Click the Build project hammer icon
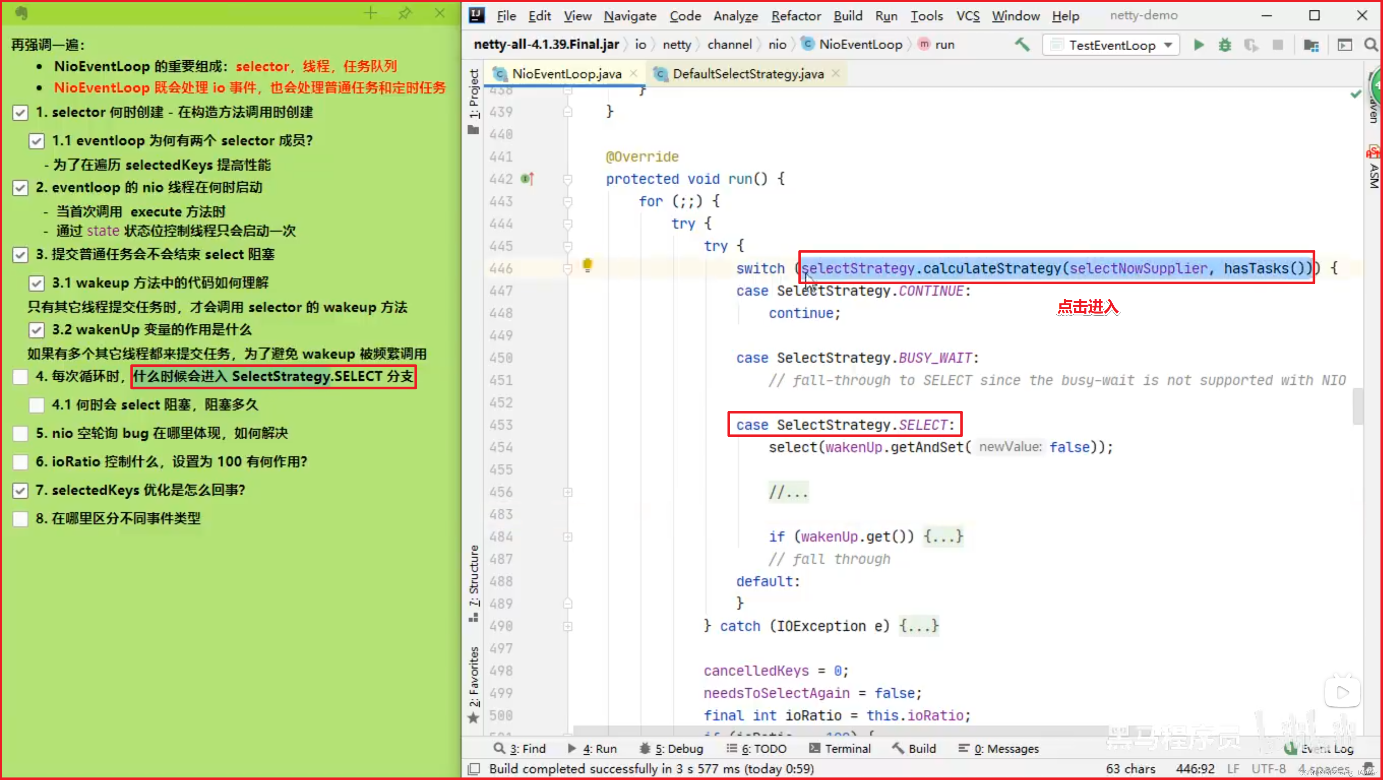 tap(1022, 45)
